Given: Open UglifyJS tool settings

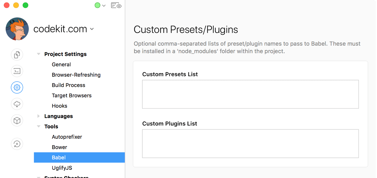Looking at the screenshot, I should [62, 168].
